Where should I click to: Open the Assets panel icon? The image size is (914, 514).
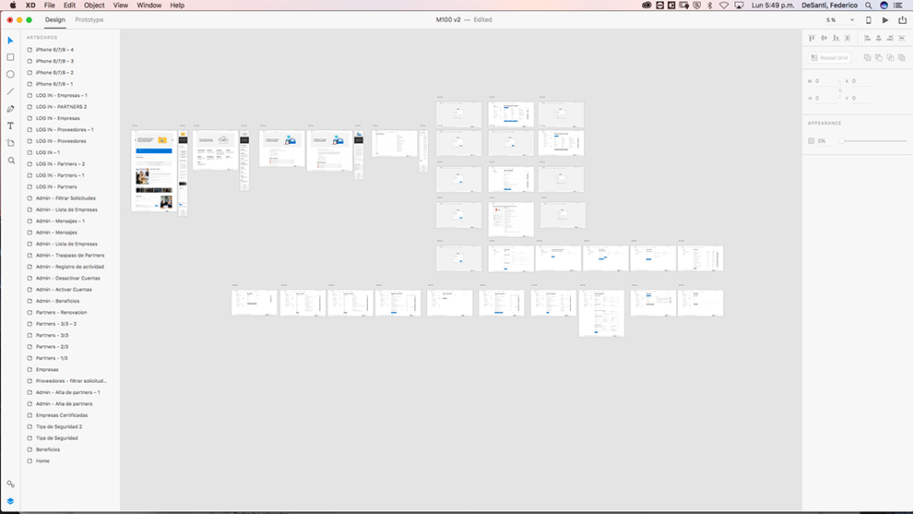point(11,484)
